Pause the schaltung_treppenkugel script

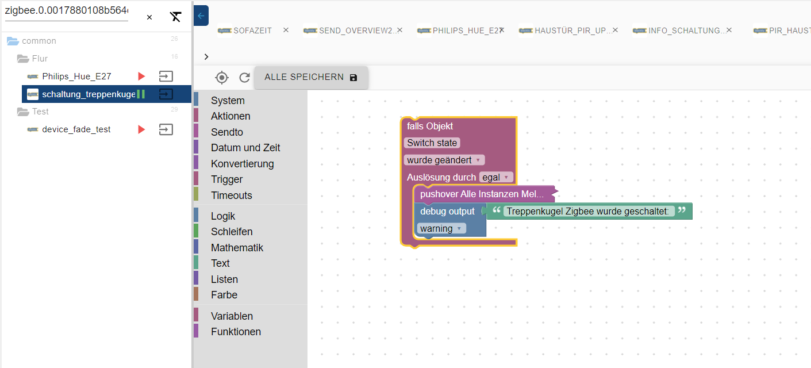pyautogui.click(x=141, y=94)
